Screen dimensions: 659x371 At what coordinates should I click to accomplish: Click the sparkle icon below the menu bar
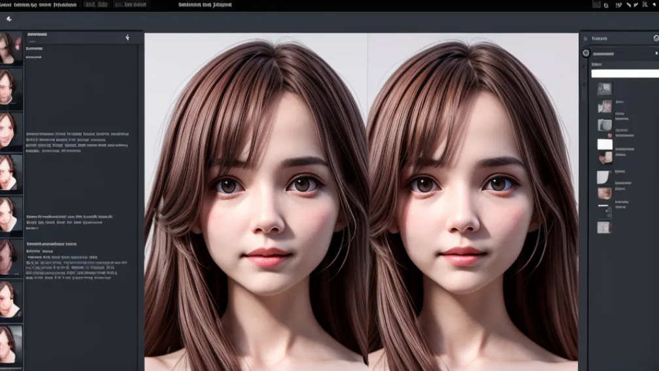9,19
